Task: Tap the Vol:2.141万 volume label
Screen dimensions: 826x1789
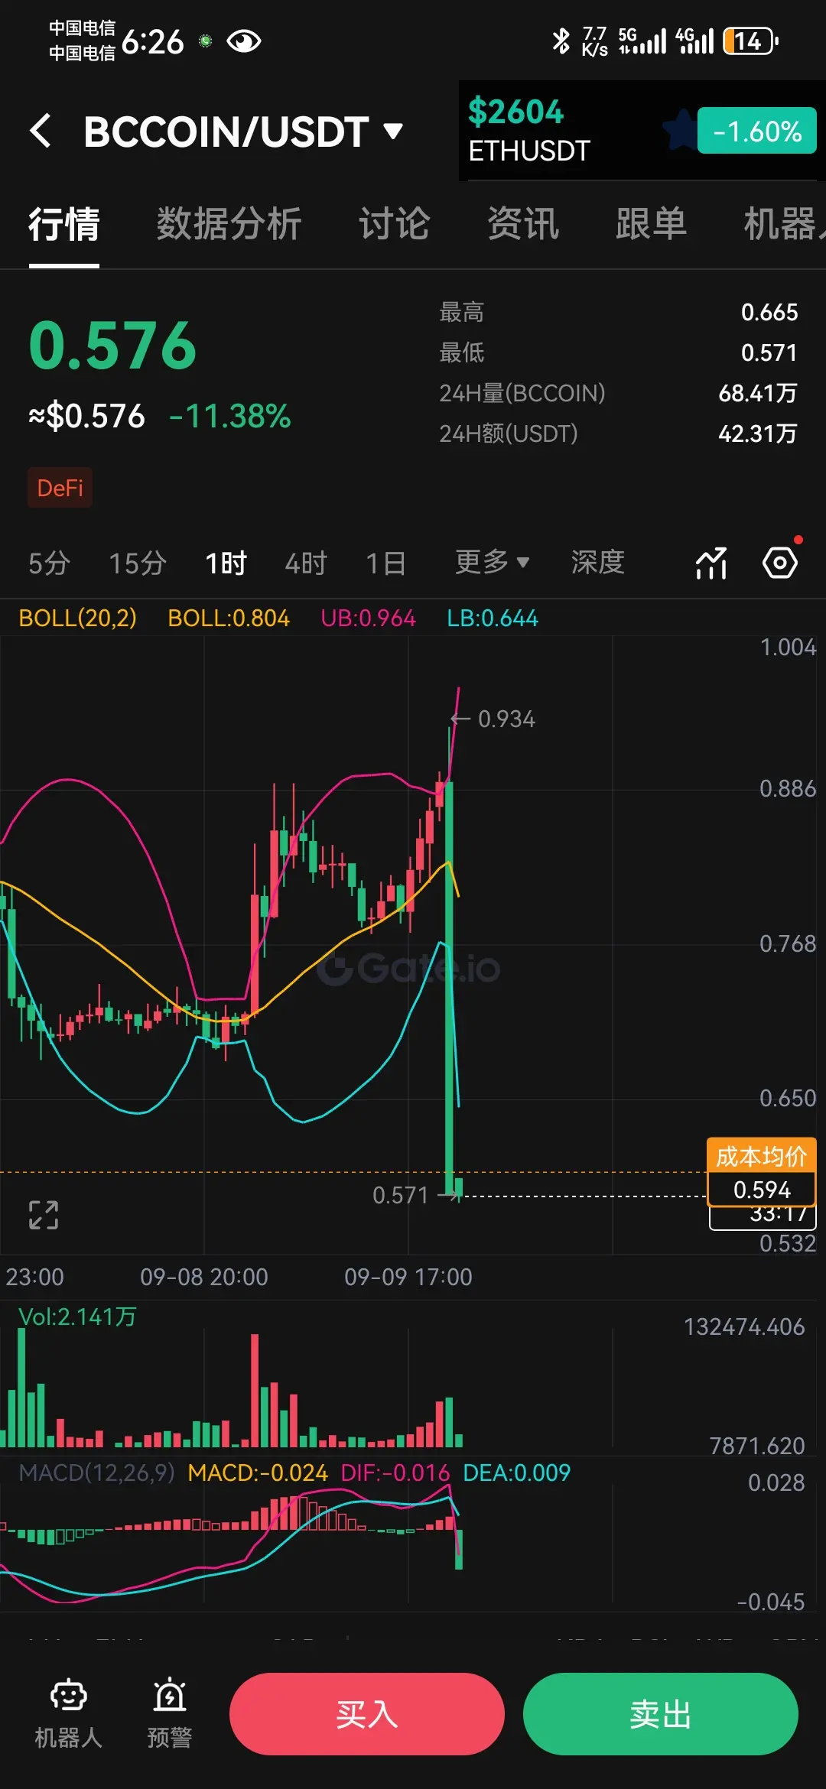Action: tap(77, 1317)
